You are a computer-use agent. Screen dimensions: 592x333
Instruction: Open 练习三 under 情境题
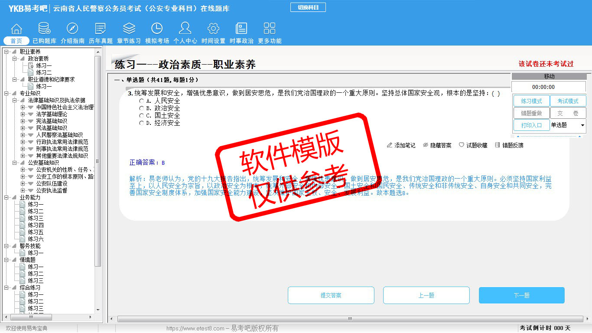coord(36,281)
